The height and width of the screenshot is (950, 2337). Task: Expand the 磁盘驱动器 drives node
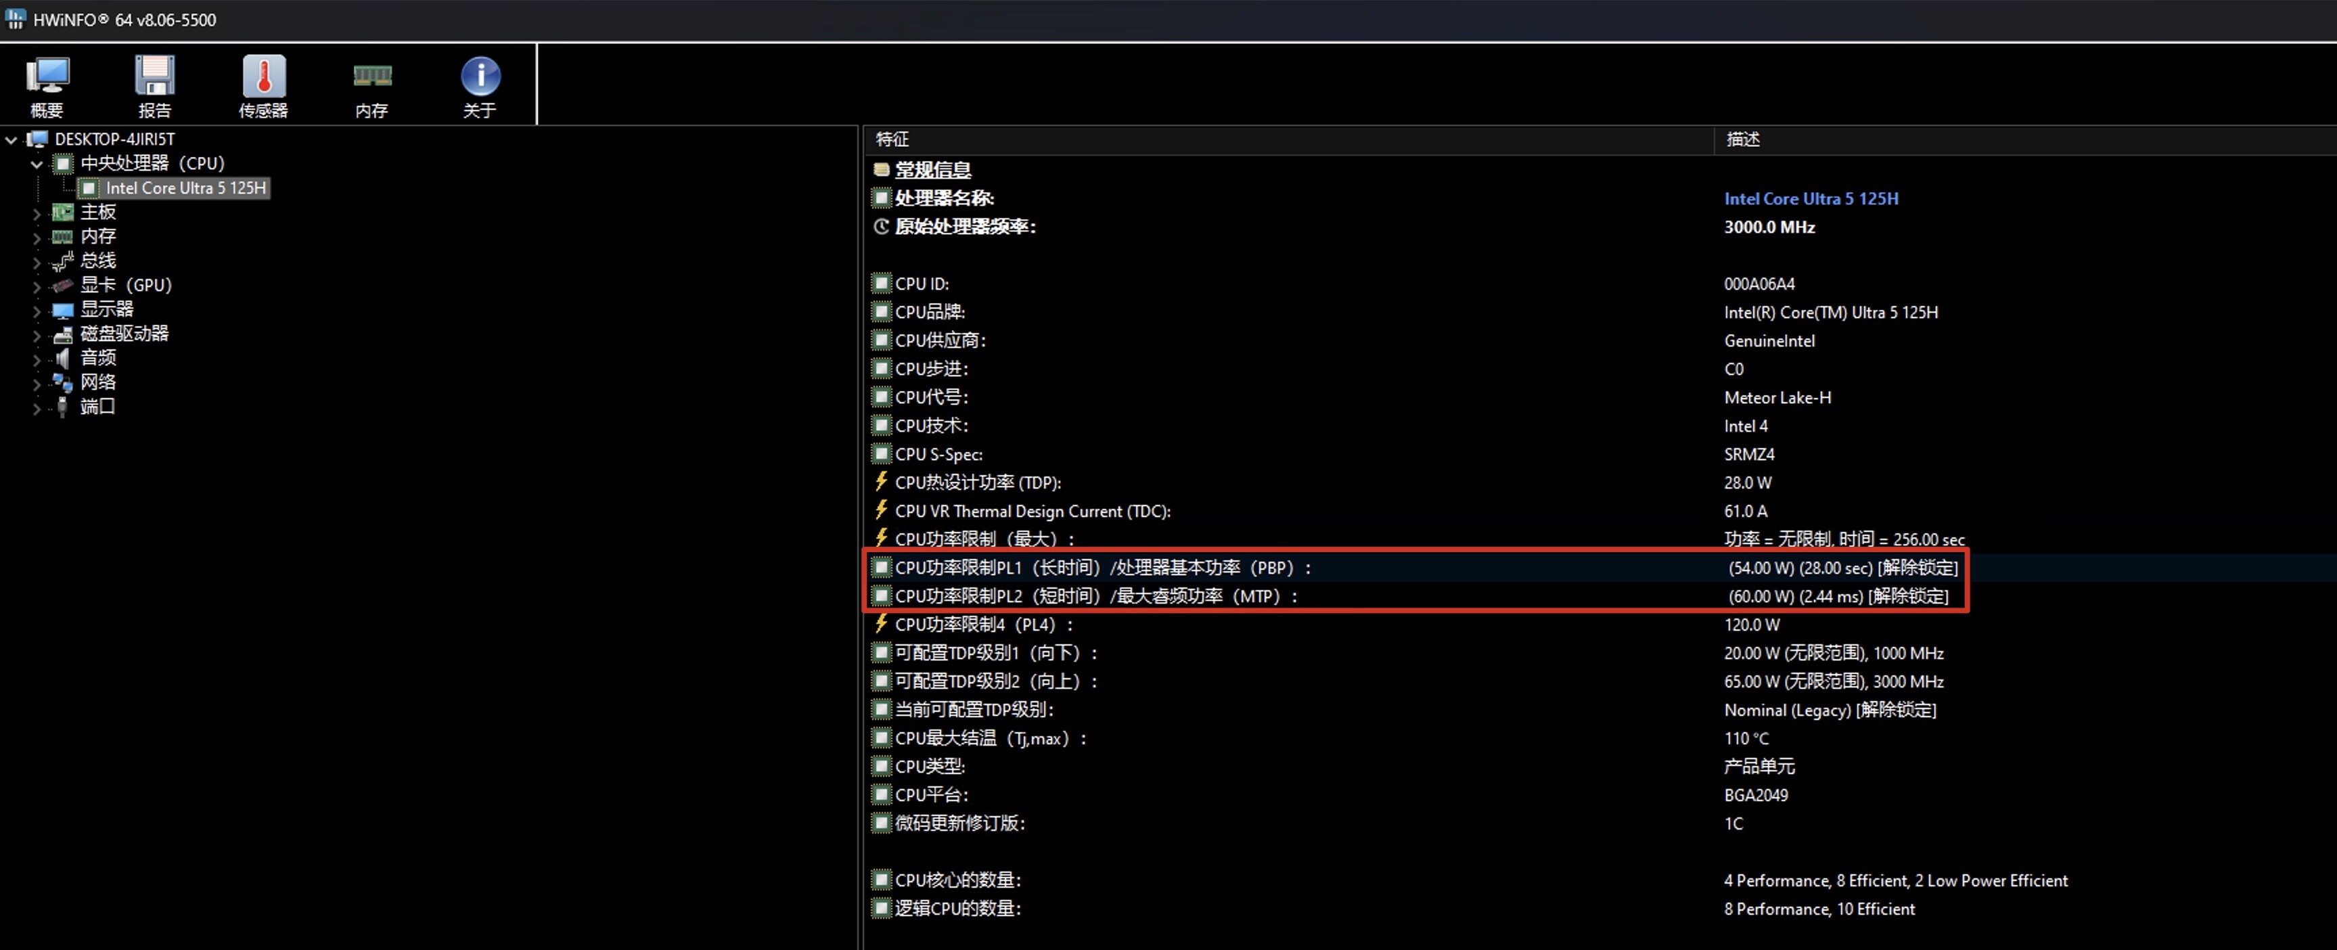(37, 335)
